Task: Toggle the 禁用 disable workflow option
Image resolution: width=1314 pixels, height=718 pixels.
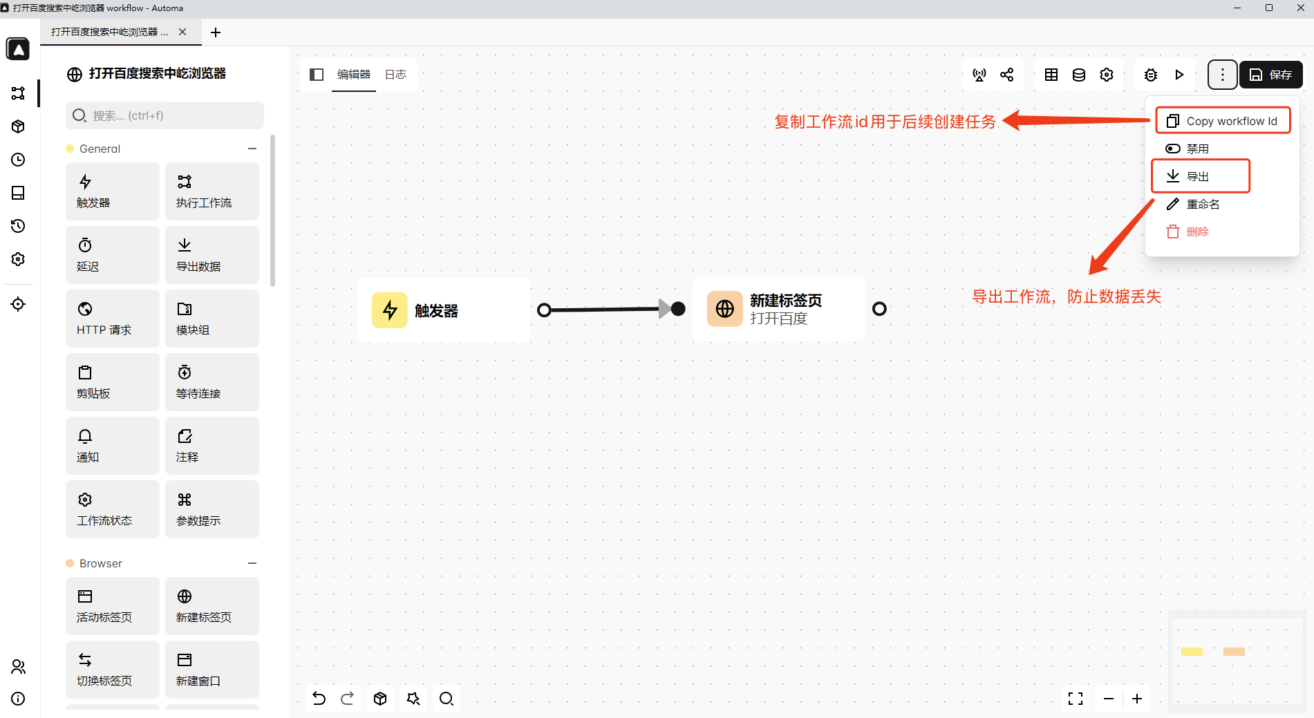Action: [1196, 149]
